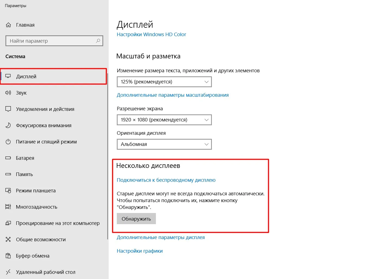Open the 125% scale dropdown

click(164, 82)
